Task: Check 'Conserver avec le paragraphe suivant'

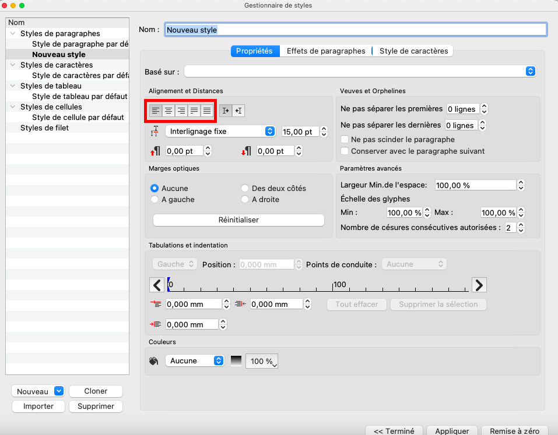Action: coord(345,151)
